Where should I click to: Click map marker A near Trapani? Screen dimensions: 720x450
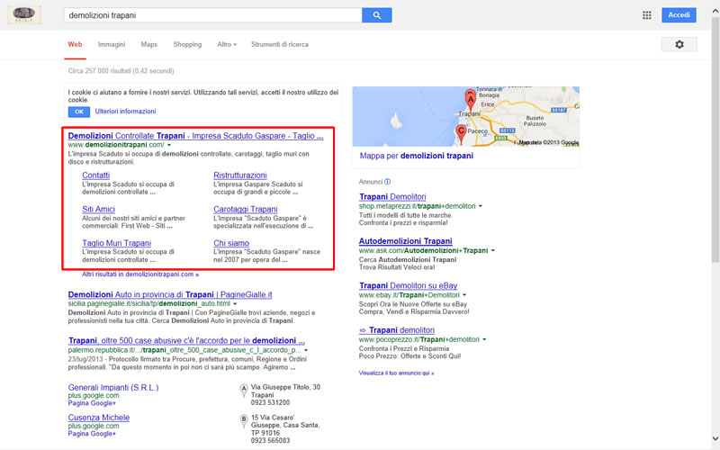pyautogui.click(x=470, y=100)
